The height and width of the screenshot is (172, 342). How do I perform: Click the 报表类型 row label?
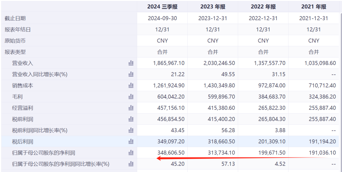pyautogui.click(x=15, y=52)
